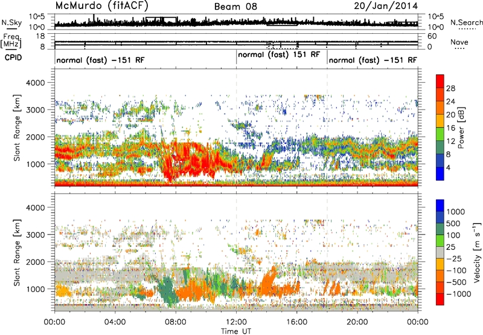Select the Time UT axis label

236,331
